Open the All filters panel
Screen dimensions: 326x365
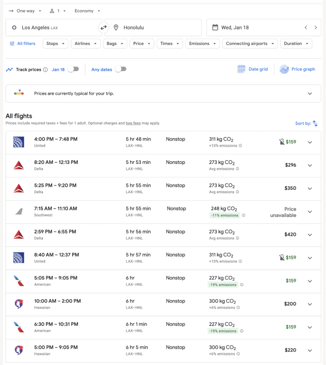tap(22, 43)
